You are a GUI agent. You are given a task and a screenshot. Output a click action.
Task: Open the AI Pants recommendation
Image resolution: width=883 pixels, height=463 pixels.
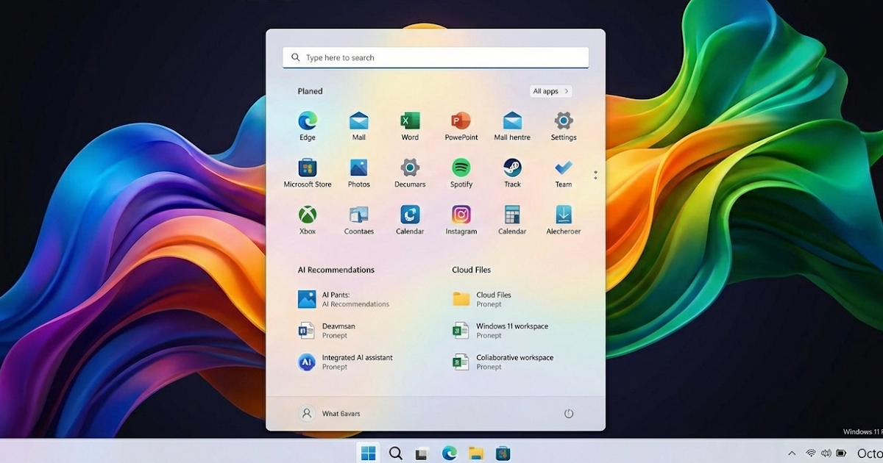(x=344, y=299)
